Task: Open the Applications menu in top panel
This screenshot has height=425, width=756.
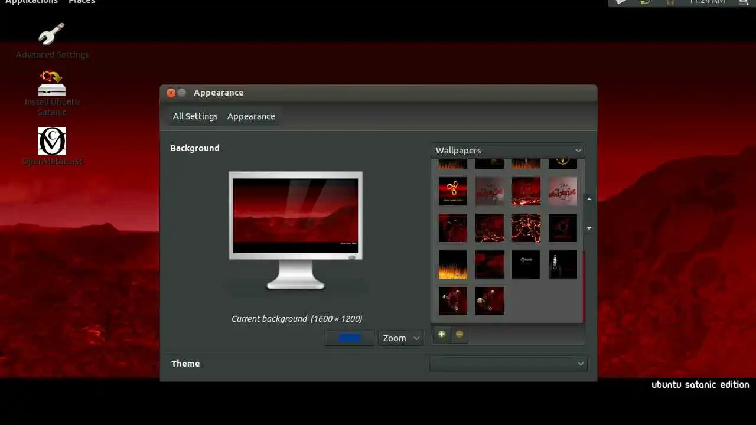Action: pyautogui.click(x=32, y=2)
